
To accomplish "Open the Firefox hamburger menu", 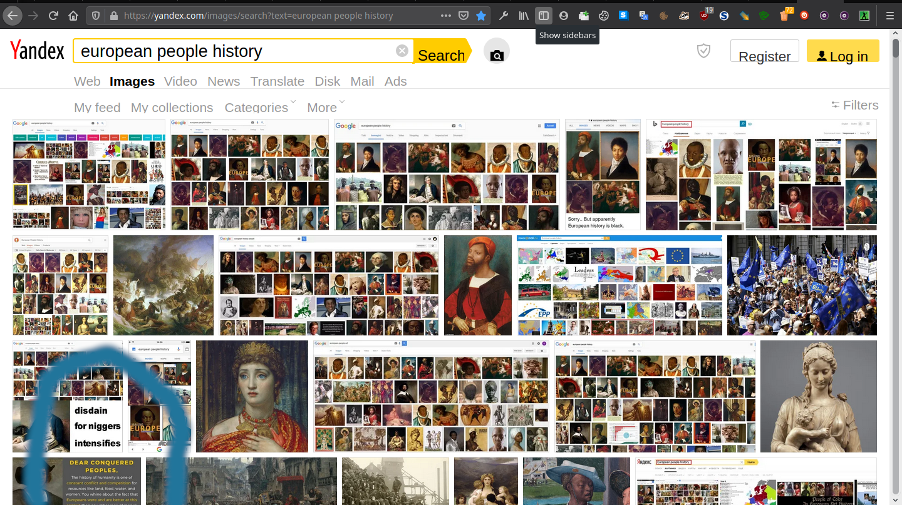I will (x=889, y=16).
